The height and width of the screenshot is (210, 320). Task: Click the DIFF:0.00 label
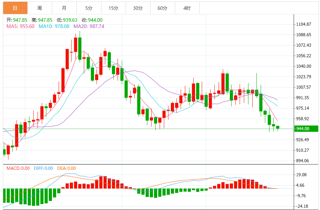[43, 168]
